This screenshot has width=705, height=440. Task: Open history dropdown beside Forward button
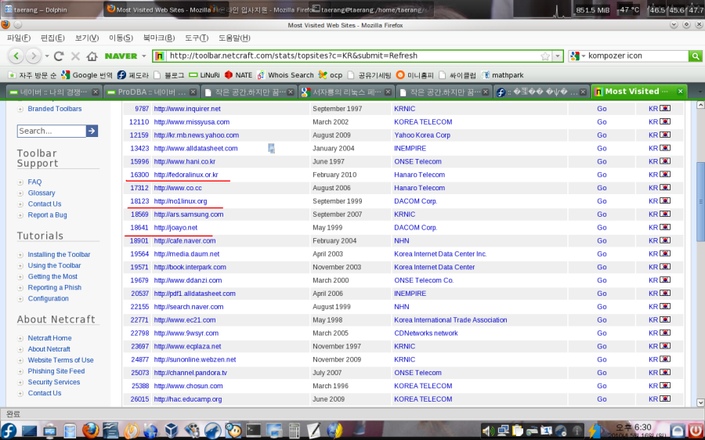(47, 56)
